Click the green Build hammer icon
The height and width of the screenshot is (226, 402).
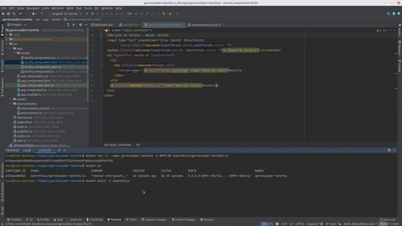tap(42, 14)
